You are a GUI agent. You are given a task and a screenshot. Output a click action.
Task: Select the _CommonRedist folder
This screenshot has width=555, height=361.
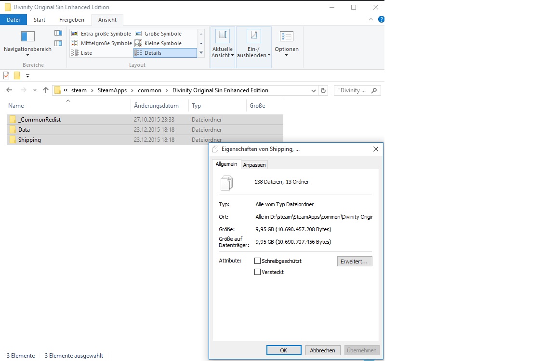coord(145,119)
